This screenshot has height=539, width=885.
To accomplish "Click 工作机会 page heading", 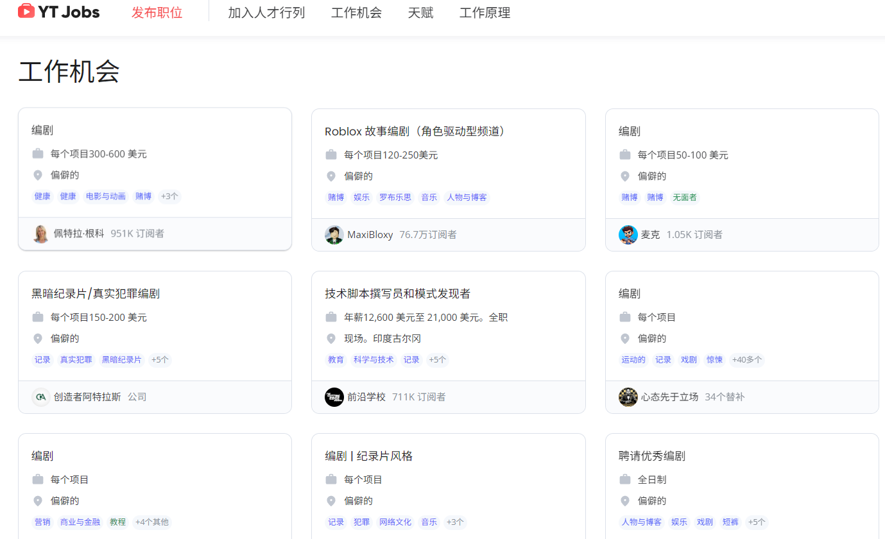I will pyautogui.click(x=69, y=71).
